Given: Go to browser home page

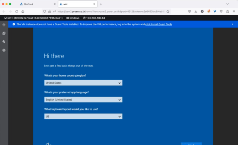Looking at the screenshot, I should click(23, 12).
